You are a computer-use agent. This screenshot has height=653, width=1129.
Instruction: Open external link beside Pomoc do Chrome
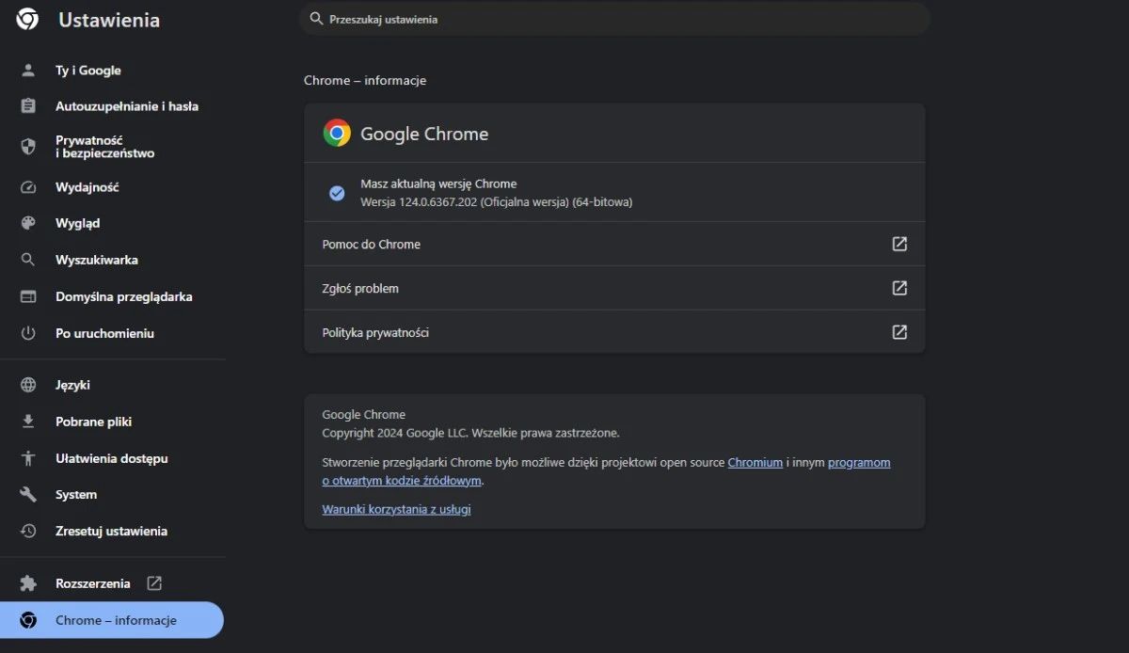[899, 244]
